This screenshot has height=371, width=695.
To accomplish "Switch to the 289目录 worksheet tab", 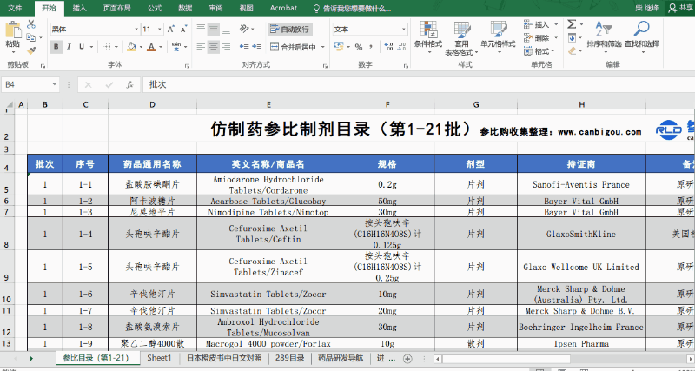I will click(x=290, y=358).
